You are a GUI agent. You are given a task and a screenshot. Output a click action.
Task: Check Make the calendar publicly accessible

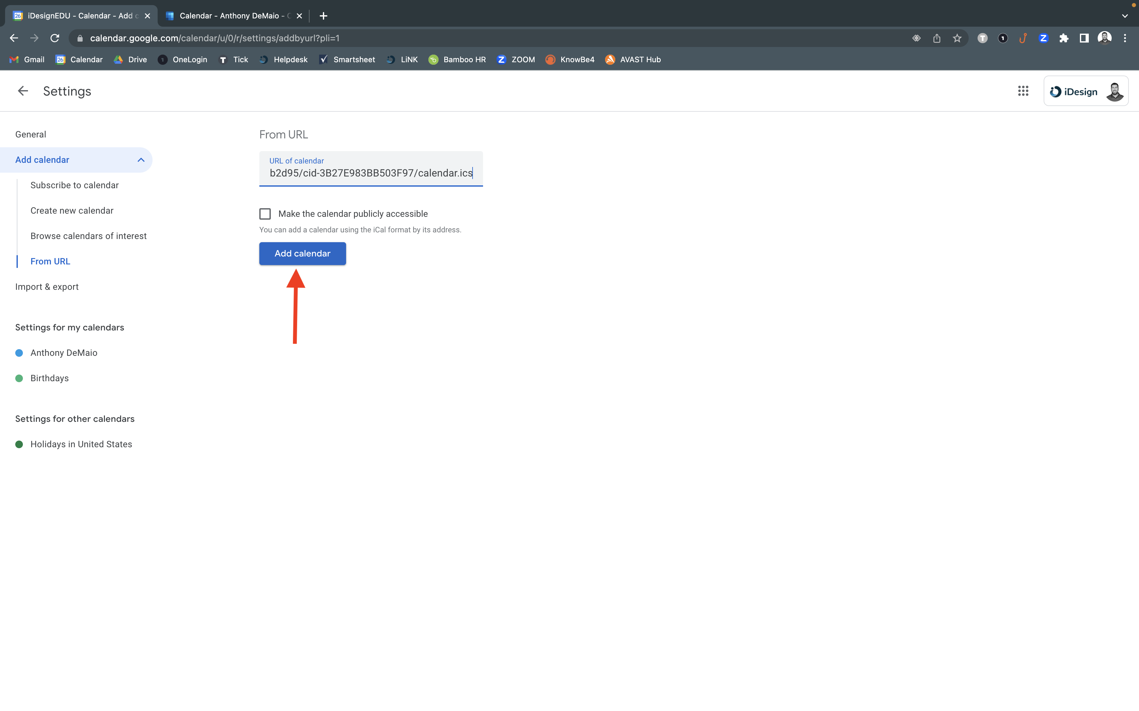tap(265, 214)
